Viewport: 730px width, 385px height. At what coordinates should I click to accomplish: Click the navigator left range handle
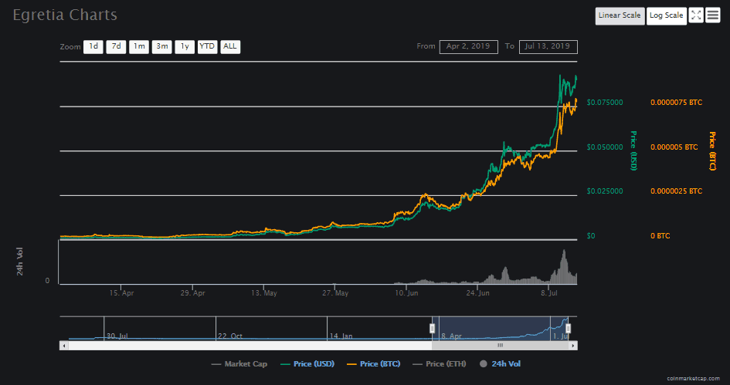point(432,329)
